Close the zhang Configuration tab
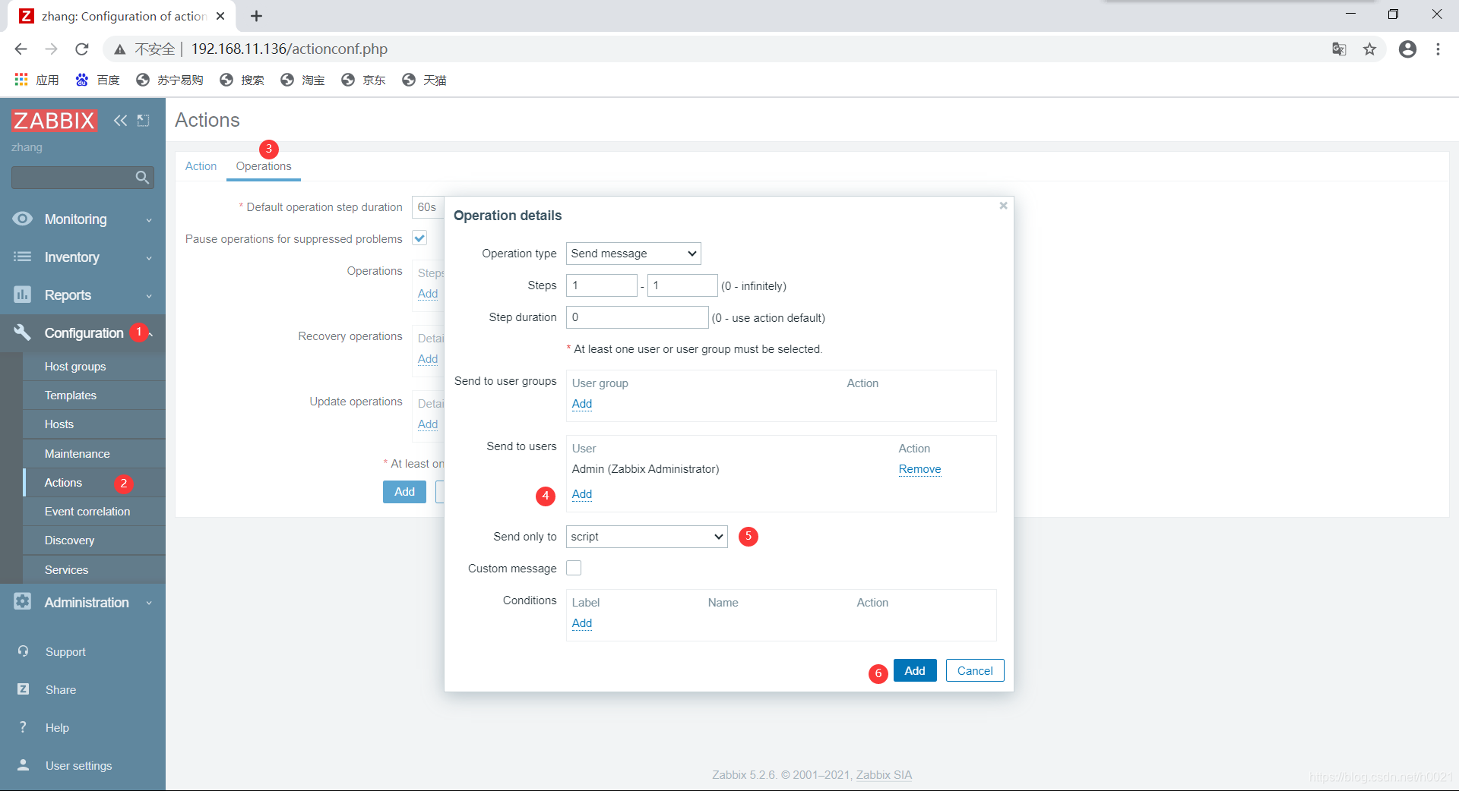The height and width of the screenshot is (791, 1459). coord(220,16)
